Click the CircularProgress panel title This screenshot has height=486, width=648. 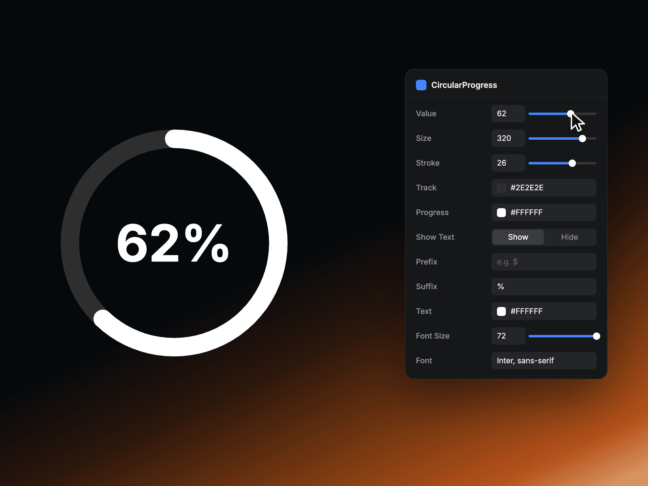(x=464, y=85)
